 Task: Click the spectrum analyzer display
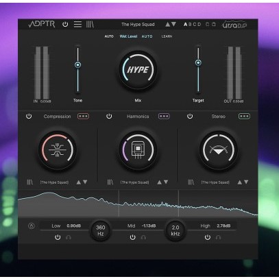tap(138, 204)
